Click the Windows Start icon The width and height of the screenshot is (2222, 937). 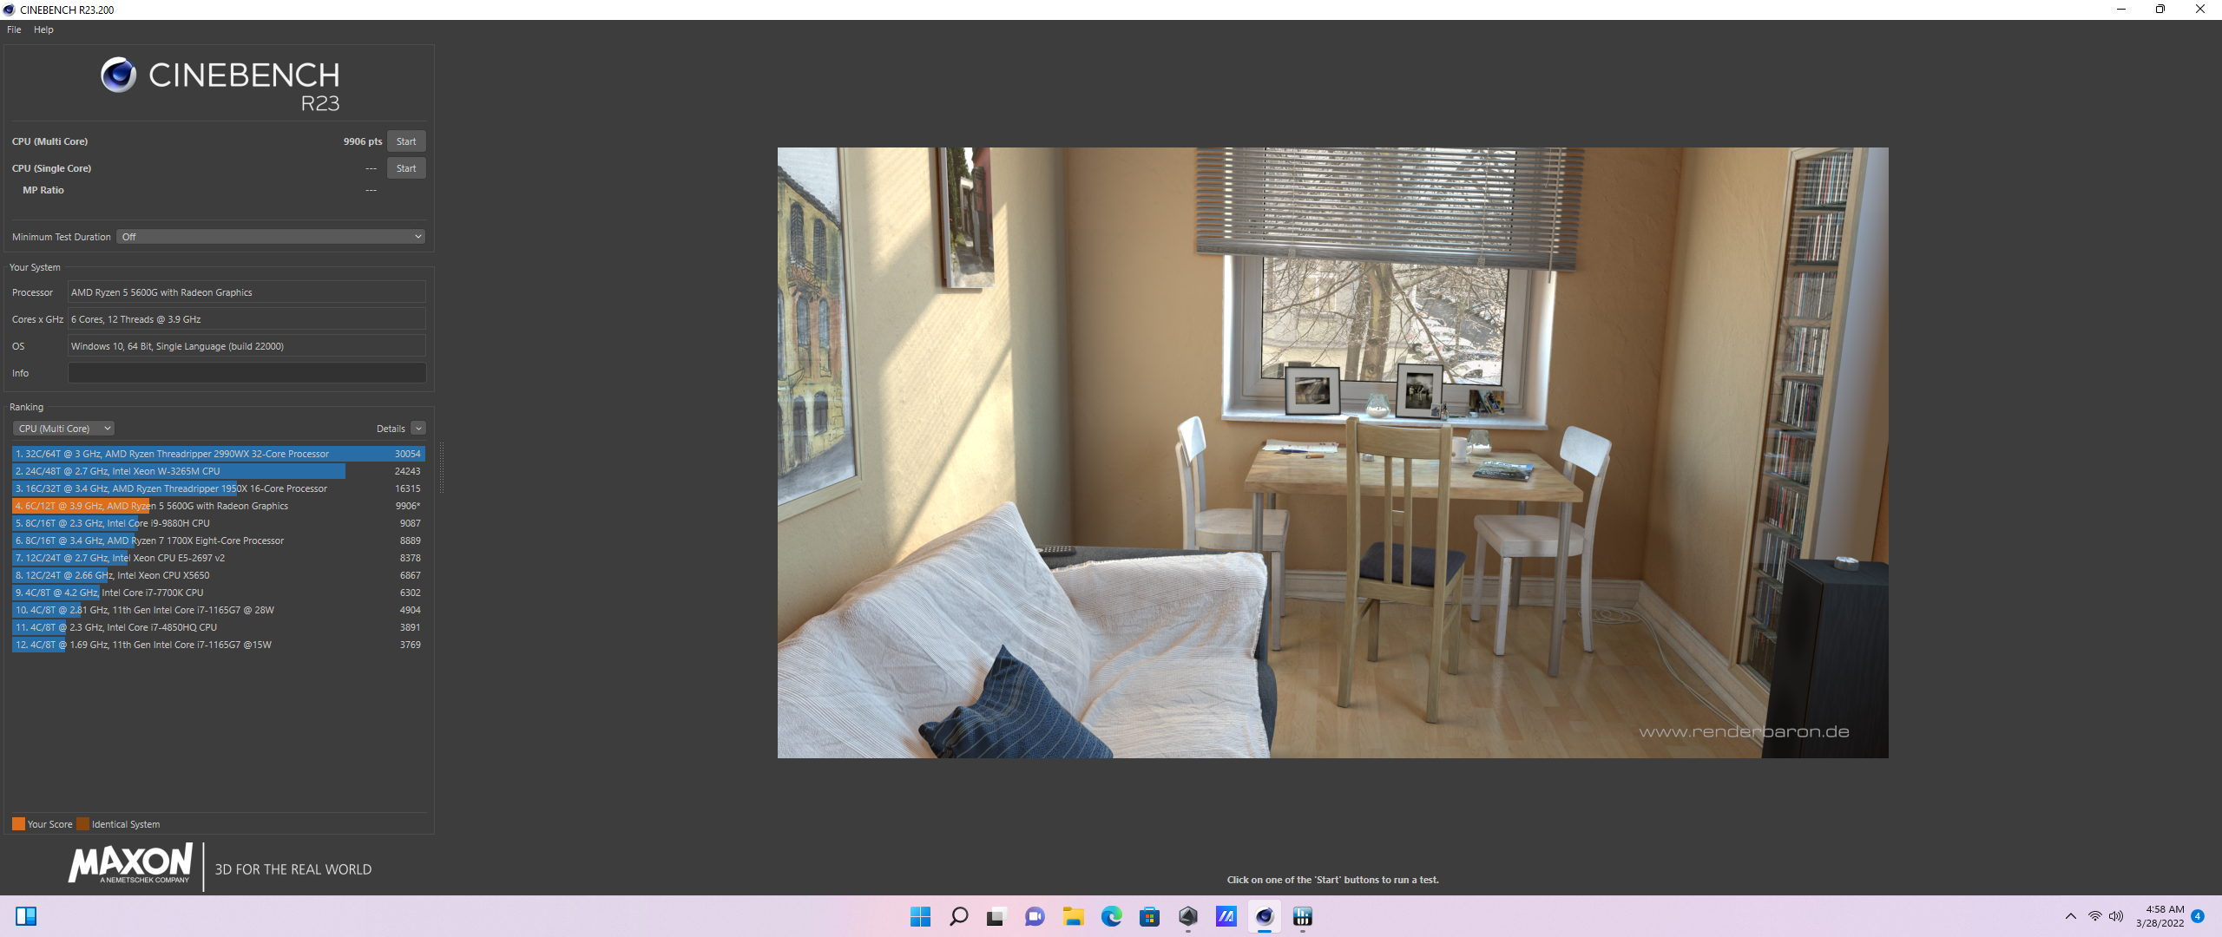(920, 916)
